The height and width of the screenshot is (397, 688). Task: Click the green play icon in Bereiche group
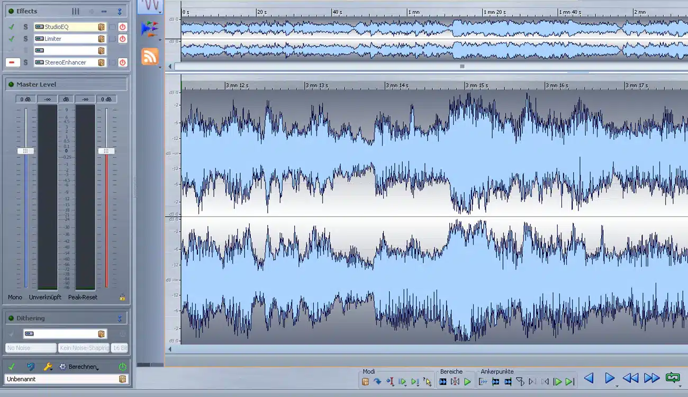467,382
